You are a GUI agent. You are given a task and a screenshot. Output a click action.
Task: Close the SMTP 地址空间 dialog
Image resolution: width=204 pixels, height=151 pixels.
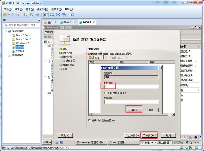(x=160, y=68)
